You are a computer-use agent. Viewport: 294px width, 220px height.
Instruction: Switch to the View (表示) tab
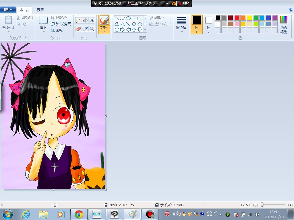(40, 10)
